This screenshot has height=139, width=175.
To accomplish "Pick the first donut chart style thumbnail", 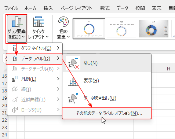I will pyautogui.click(x=89, y=29).
